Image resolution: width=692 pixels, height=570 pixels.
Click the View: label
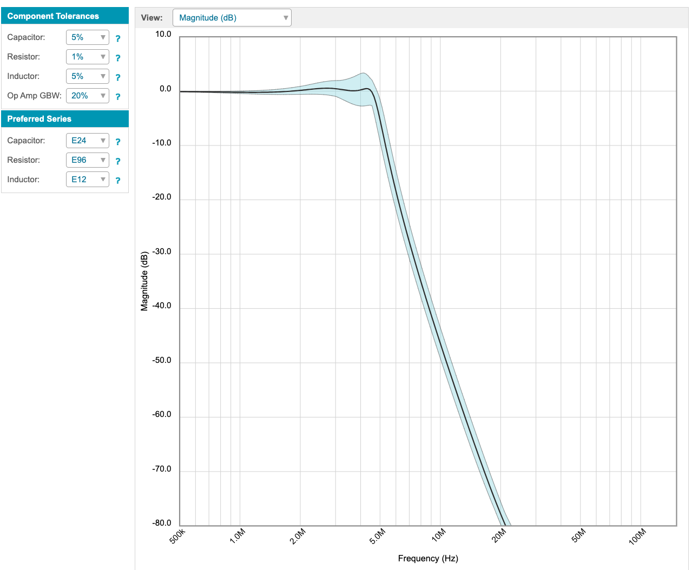pyautogui.click(x=151, y=18)
